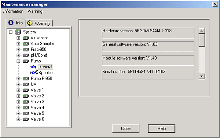Select the Frac-950 label
This screenshot has width=220, height=138.
pos(38,50)
